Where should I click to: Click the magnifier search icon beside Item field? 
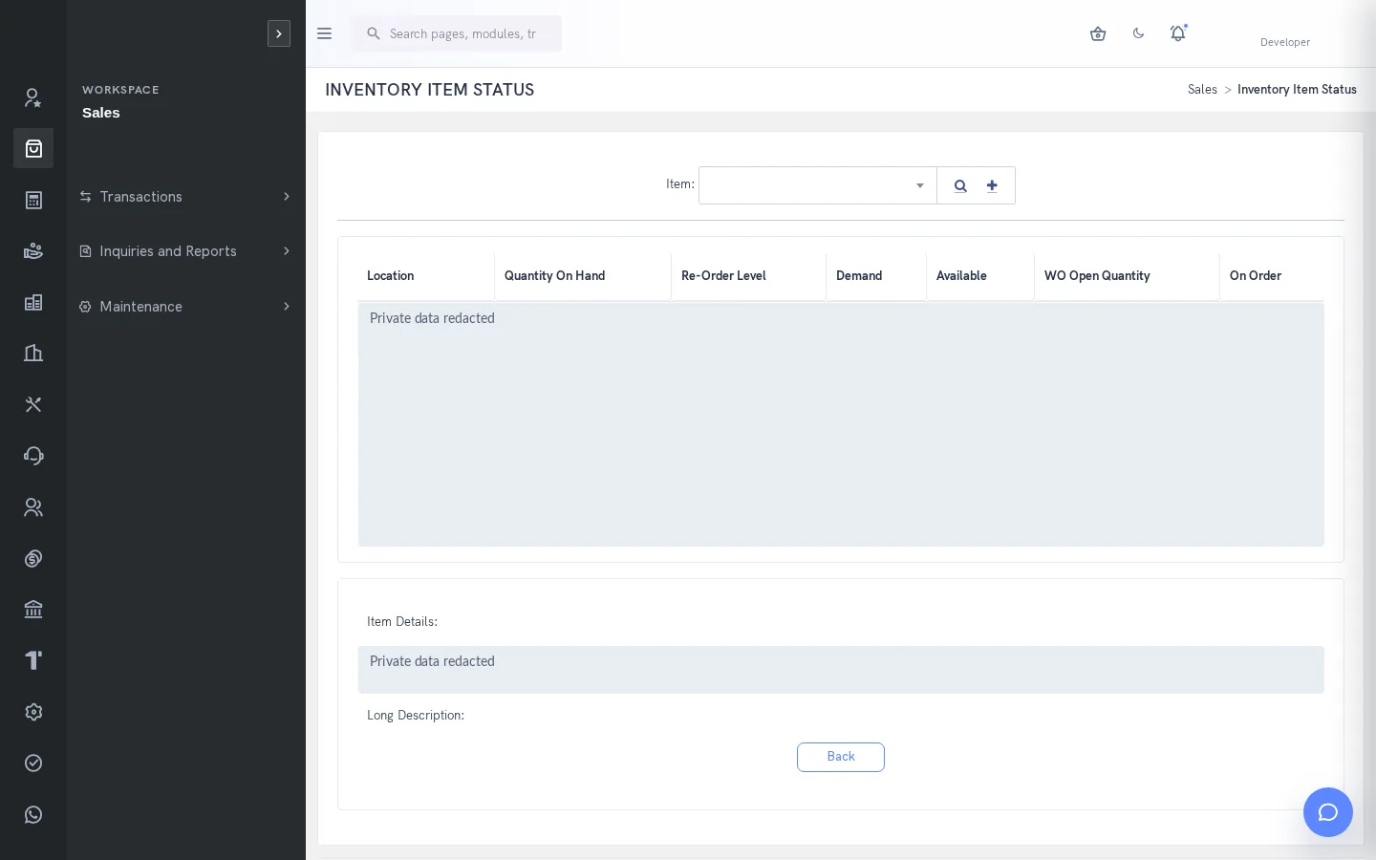[x=960, y=185]
